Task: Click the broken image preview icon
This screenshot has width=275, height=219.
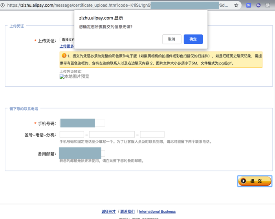Action: (62, 76)
